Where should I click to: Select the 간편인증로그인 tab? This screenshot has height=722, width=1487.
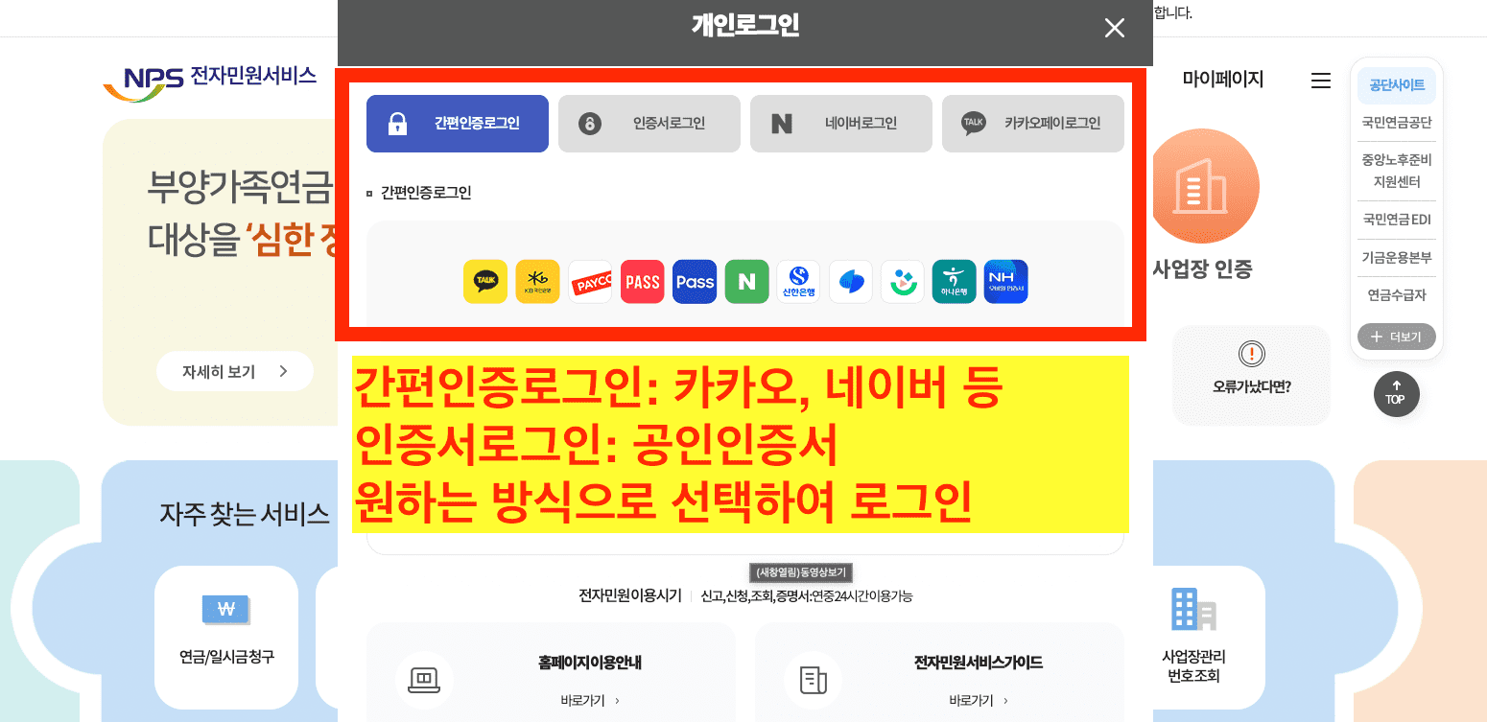[458, 124]
